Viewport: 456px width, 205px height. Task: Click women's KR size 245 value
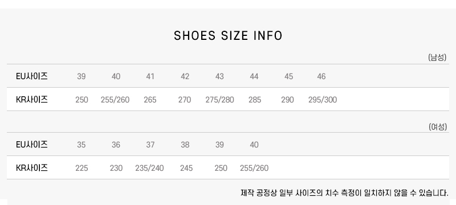[x=186, y=168]
